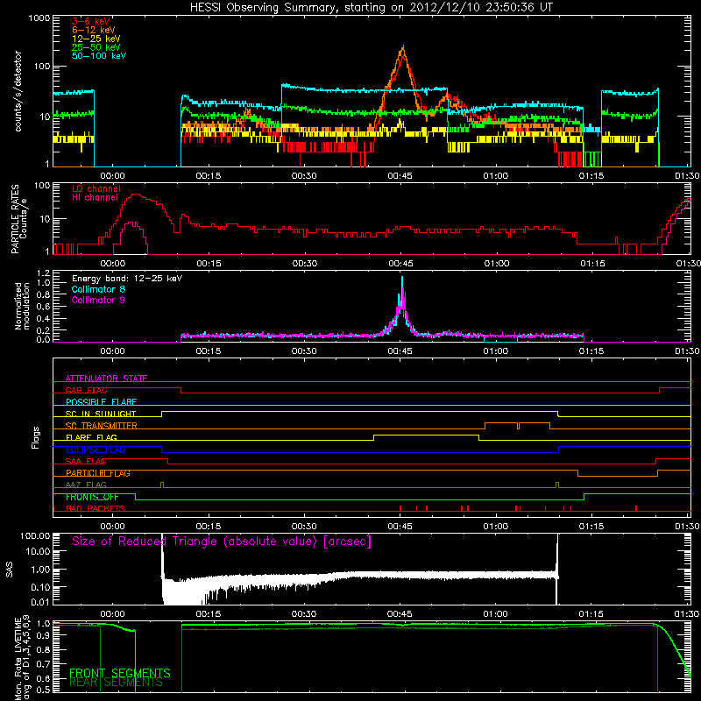Click the SAA FLAG label

86,462
